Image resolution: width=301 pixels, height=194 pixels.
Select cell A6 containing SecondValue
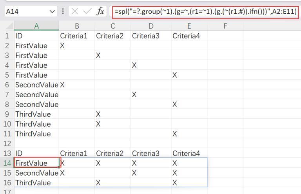click(x=36, y=85)
